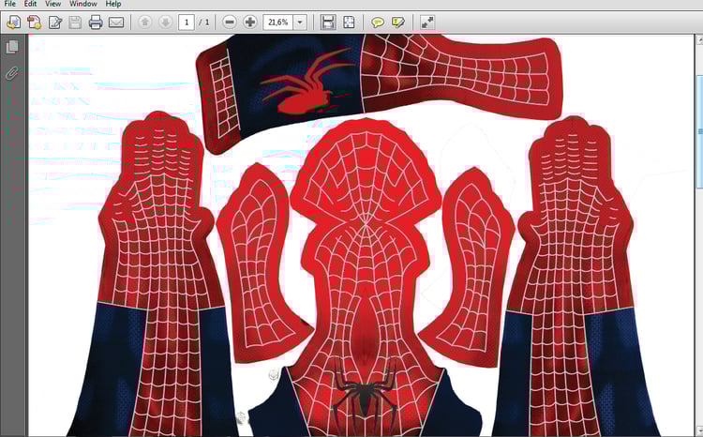Save the file with the floppy icon

click(x=75, y=22)
